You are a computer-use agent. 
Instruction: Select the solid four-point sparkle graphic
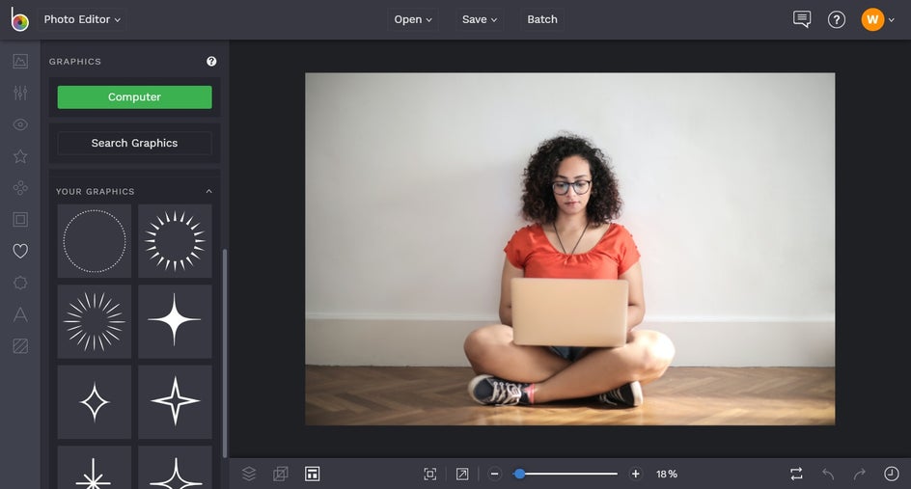(x=175, y=322)
